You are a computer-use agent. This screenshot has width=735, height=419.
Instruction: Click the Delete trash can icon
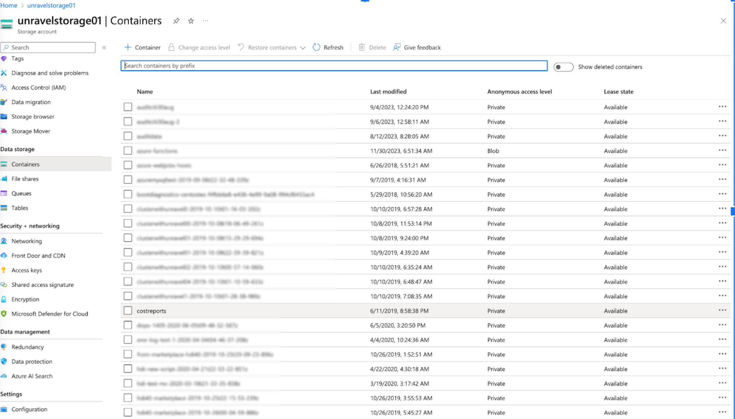tap(362, 47)
